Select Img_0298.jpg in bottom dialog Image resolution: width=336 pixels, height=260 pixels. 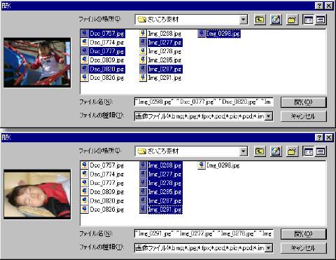tap(219, 165)
